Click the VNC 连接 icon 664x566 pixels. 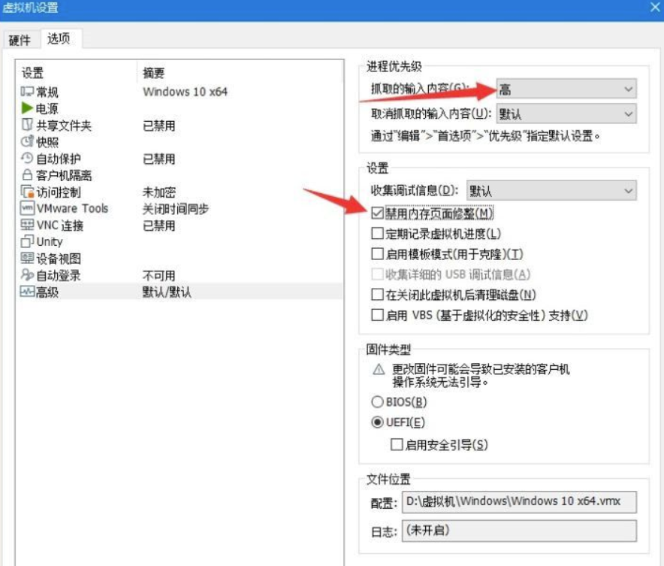click(x=27, y=225)
